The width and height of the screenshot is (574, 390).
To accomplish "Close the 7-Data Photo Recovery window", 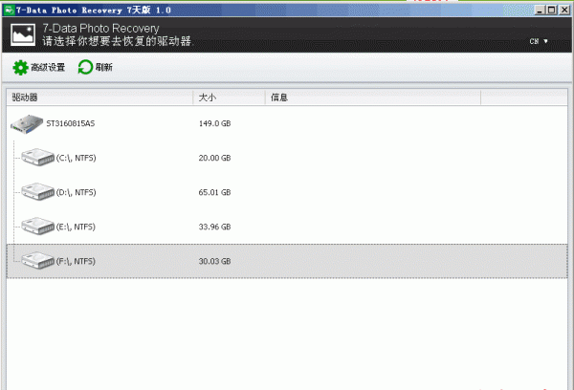I will pos(564,11).
